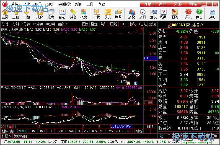Click the 交易 trading button

point(178,4)
